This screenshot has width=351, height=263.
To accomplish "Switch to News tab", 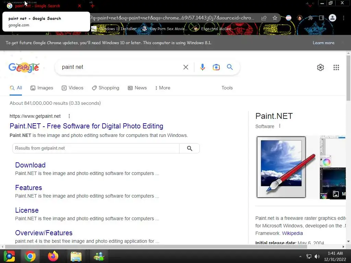I will coord(137,88).
